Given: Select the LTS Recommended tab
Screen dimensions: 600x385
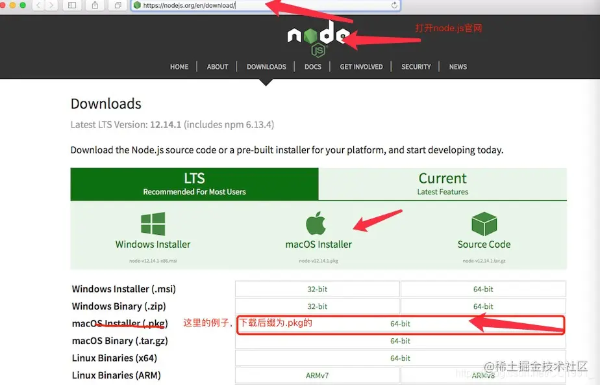Looking at the screenshot, I should pyautogui.click(x=194, y=184).
